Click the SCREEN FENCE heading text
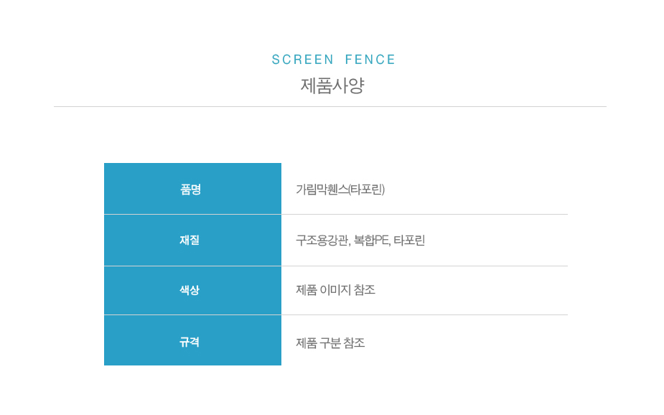Viewport: 664px width, 415px height. [x=334, y=60]
